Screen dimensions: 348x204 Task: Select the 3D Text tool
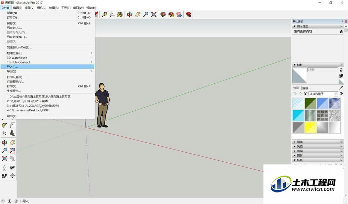(x=13, y=133)
